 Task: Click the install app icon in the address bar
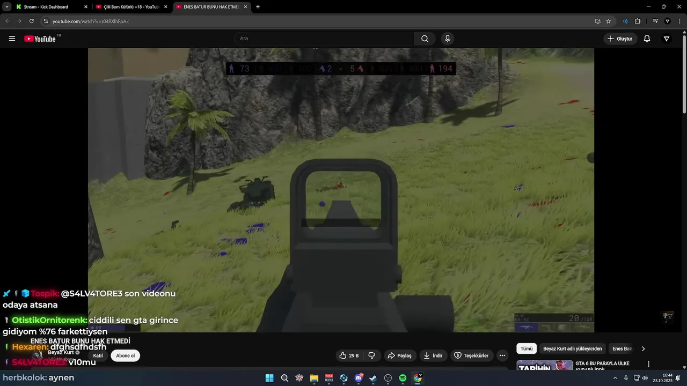[x=597, y=21]
